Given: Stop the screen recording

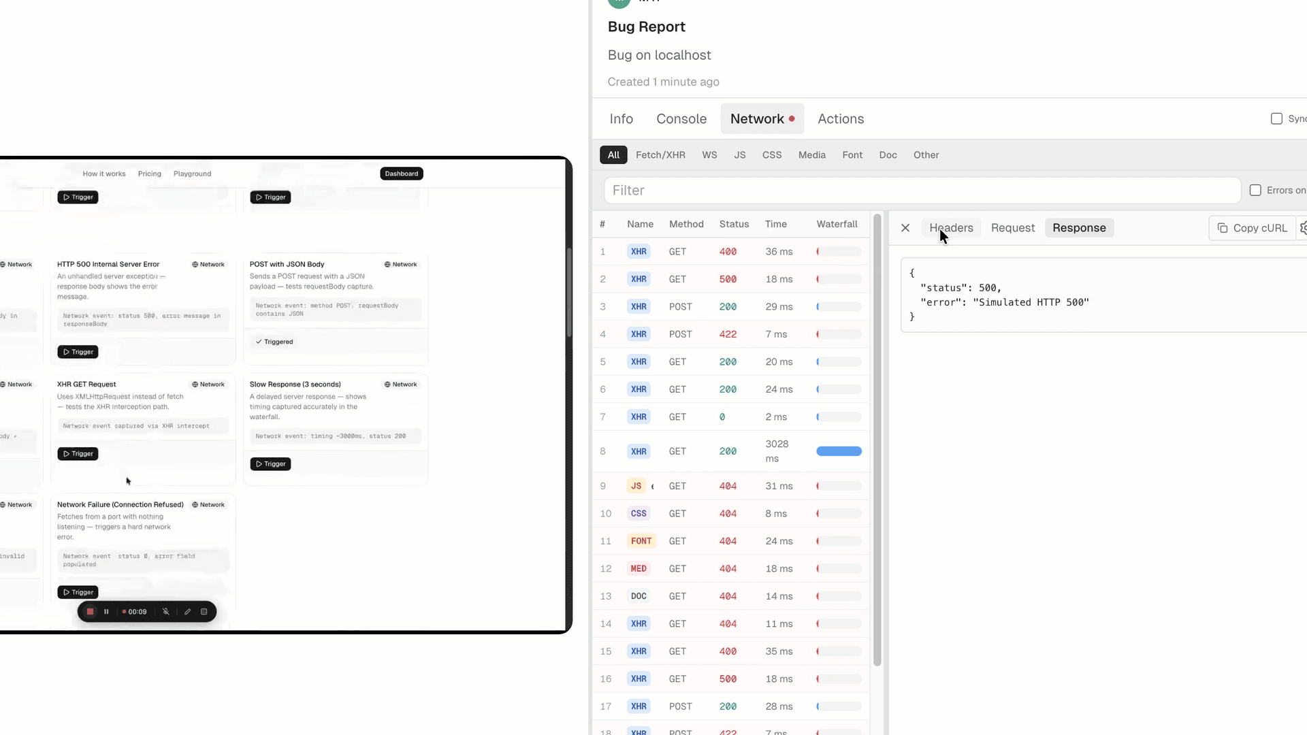Looking at the screenshot, I should [90, 611].
